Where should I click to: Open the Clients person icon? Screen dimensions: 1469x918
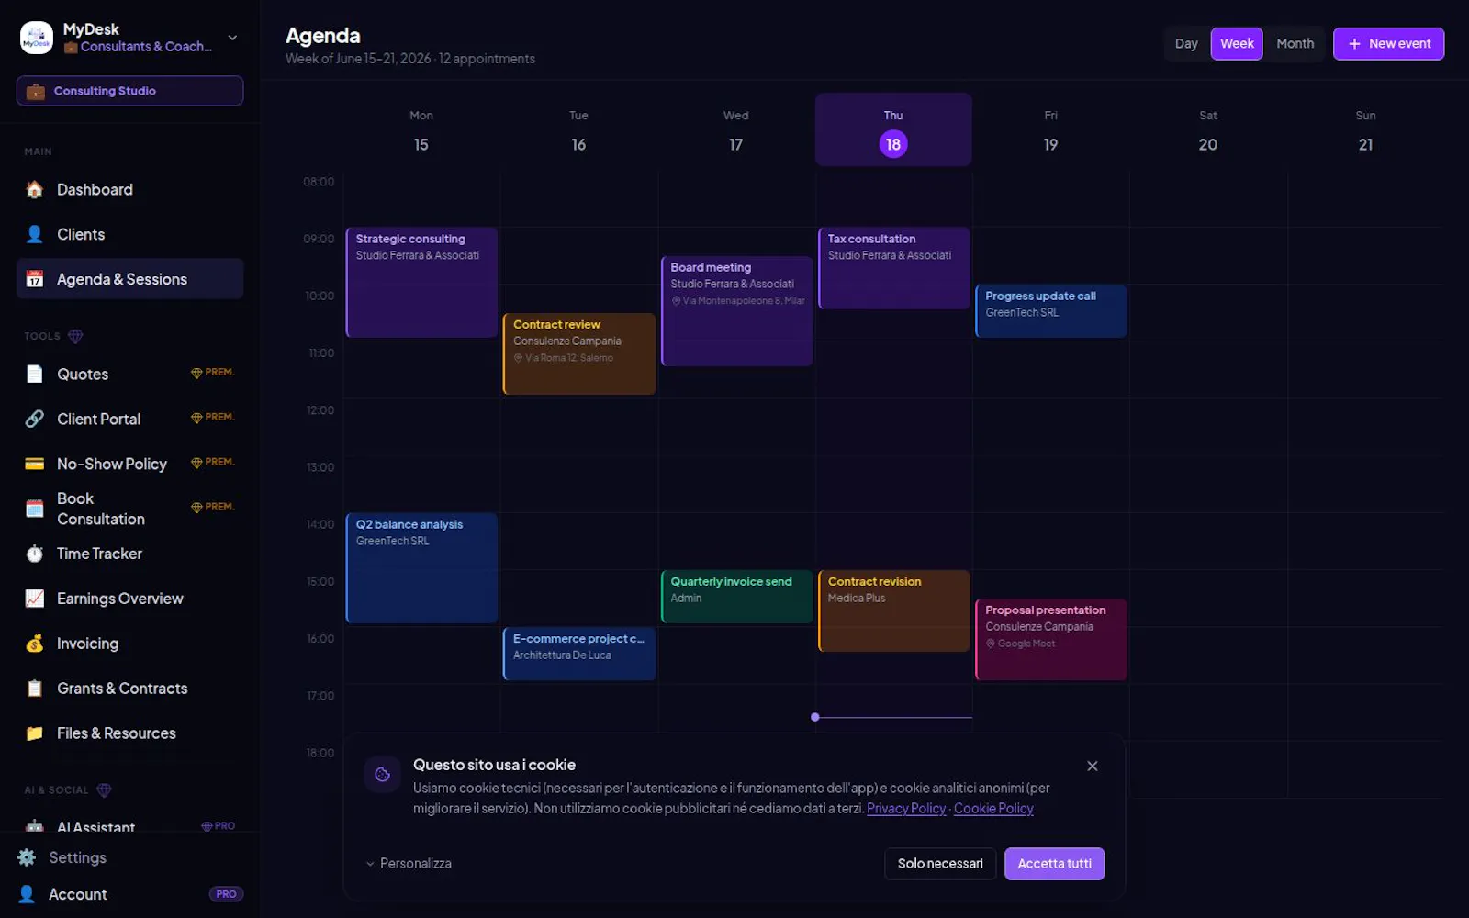pos(35,234)
